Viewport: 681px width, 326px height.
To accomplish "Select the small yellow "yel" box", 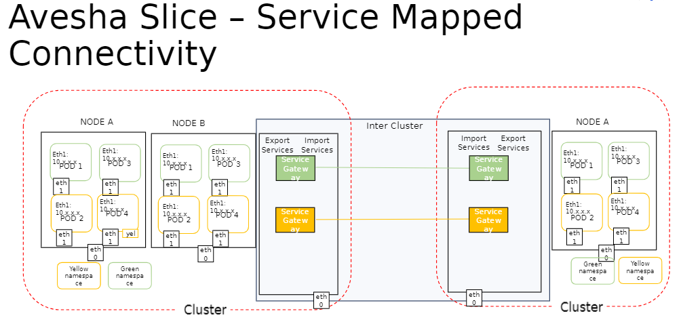I will pos(130,234).
